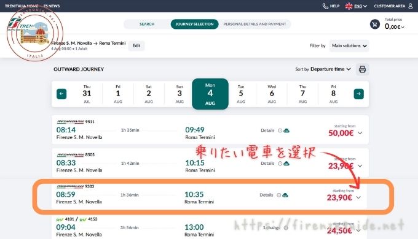418x239 pixels.
Task: Expand the Total price chevron
Action: point(403,27)
